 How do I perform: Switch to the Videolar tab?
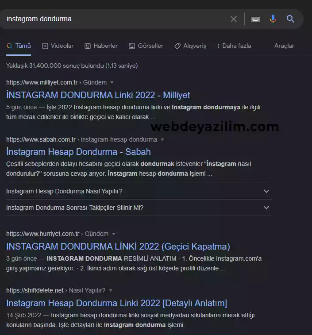(58, 46)
